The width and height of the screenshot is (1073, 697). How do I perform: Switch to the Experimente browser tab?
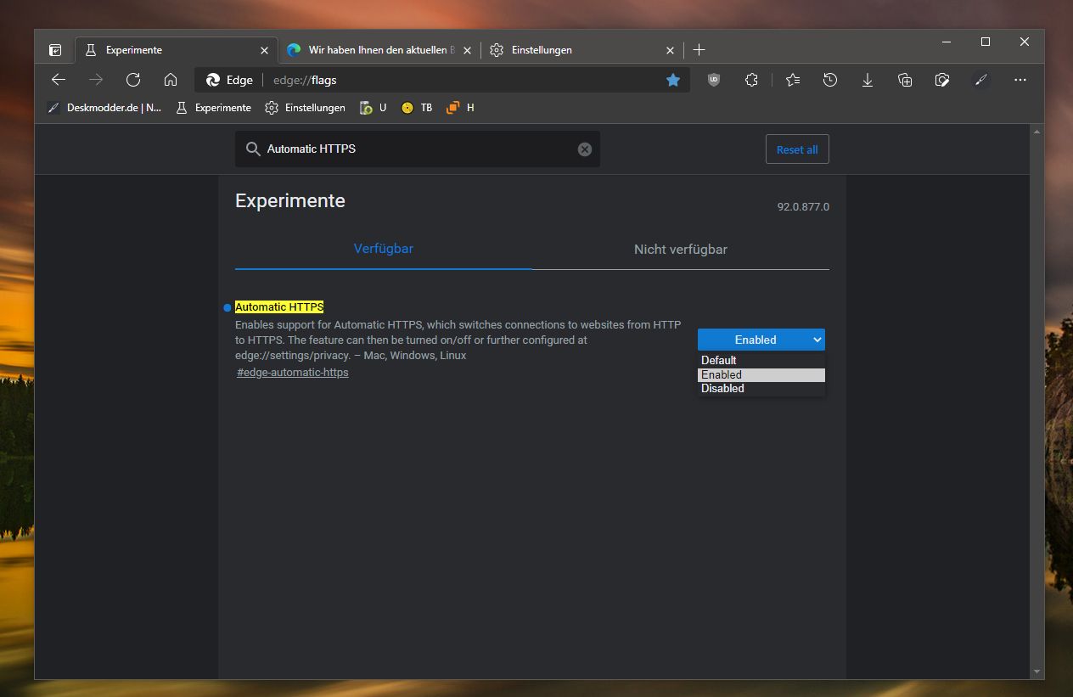176,50
